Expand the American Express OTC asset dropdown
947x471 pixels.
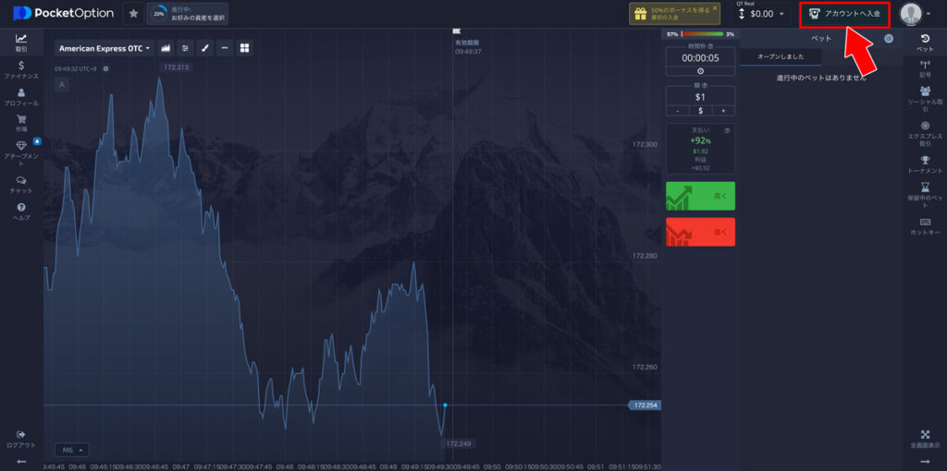click(105, 48)
